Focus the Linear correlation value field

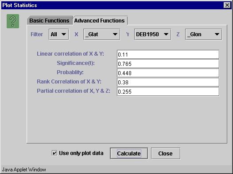(x=168, y=54)
